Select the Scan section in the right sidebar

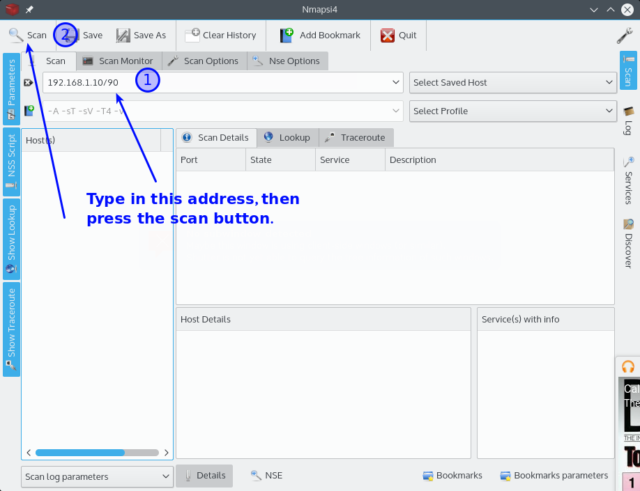(628, 70)
